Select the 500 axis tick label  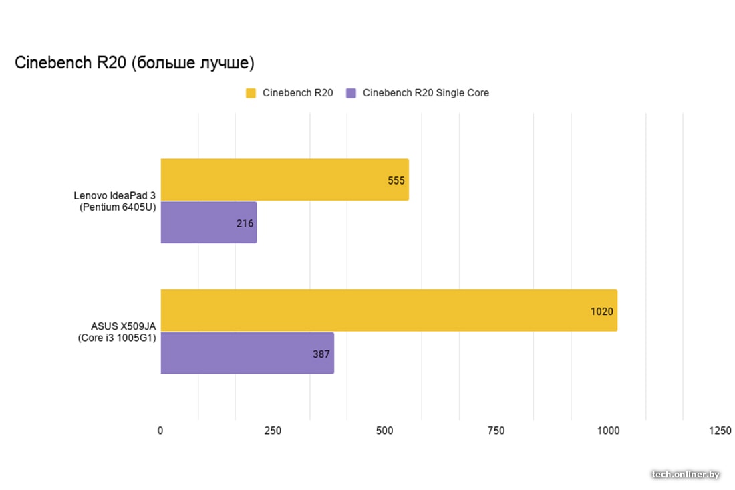384,431
